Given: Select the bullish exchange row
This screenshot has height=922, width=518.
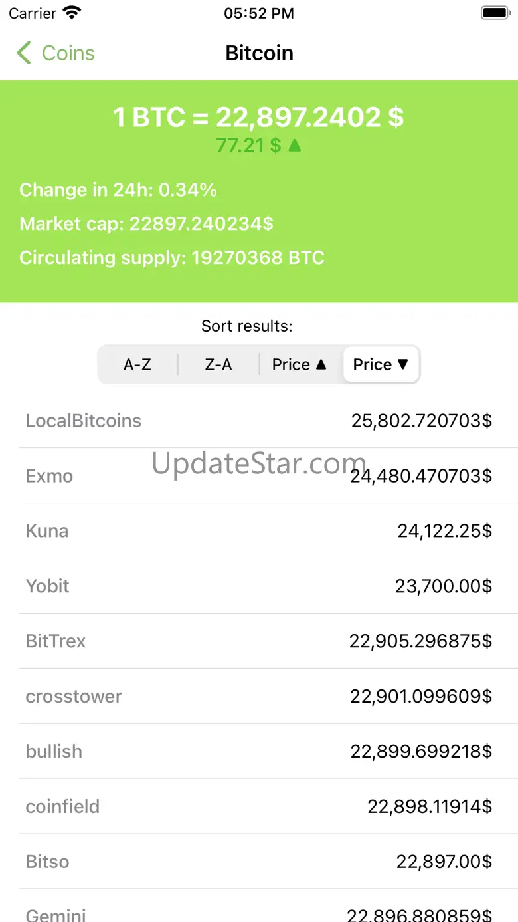Looking at the screenshot, I should coord(259,752).
